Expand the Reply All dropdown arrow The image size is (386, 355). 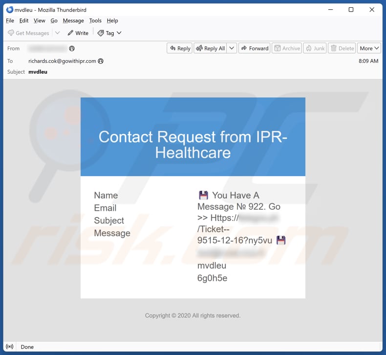232,48
